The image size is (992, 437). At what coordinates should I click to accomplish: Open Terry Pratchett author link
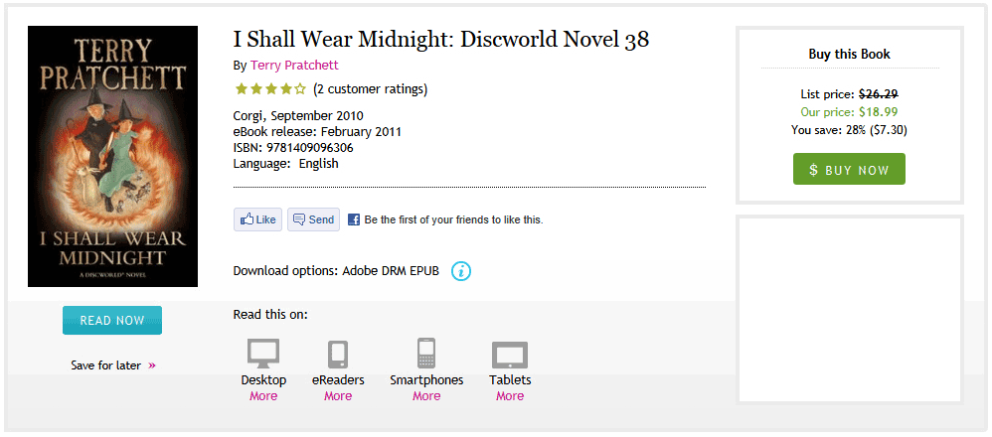point(294,66)
